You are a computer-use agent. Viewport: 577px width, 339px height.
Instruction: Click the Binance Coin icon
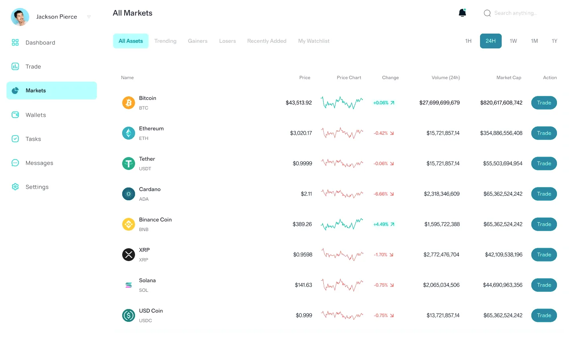(129, 224)
